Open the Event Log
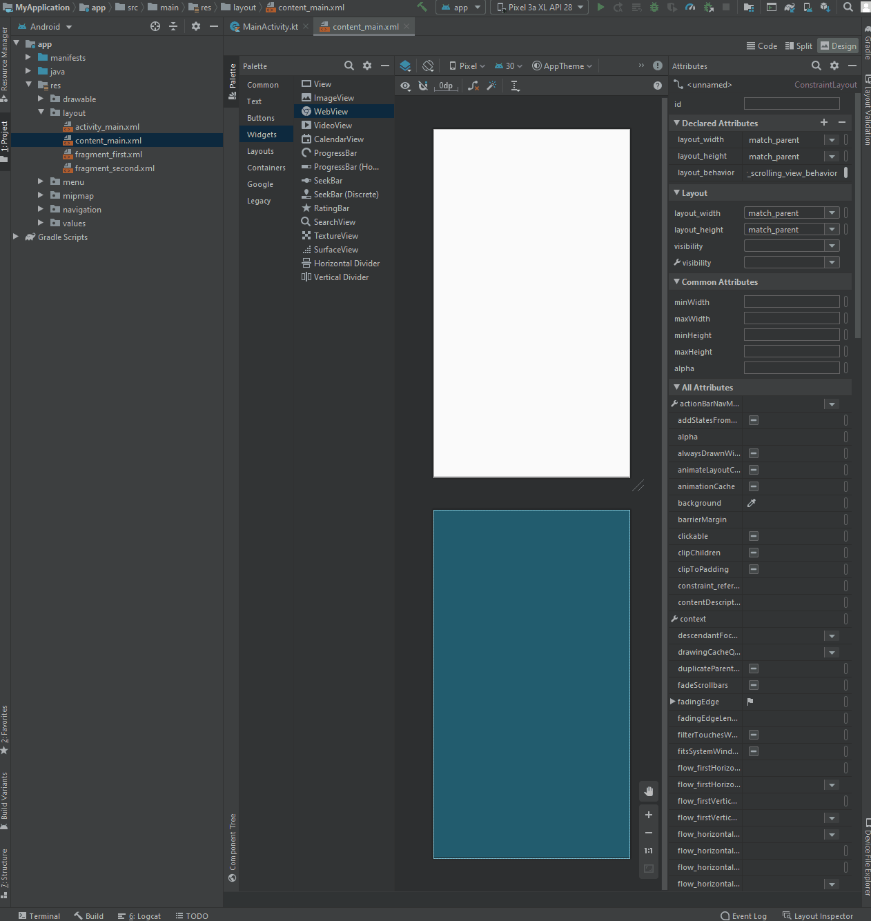 [x=743, y=915]
